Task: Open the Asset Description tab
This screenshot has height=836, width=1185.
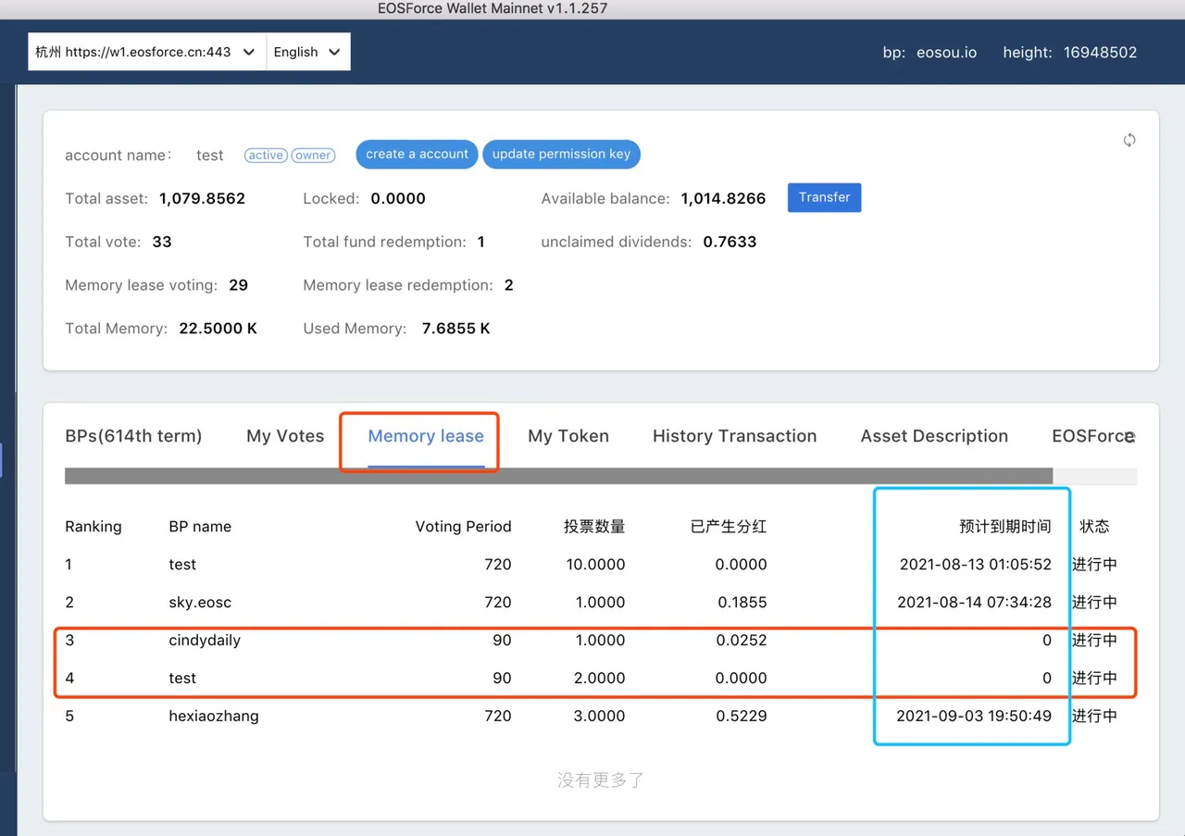Action: point(934,436)
